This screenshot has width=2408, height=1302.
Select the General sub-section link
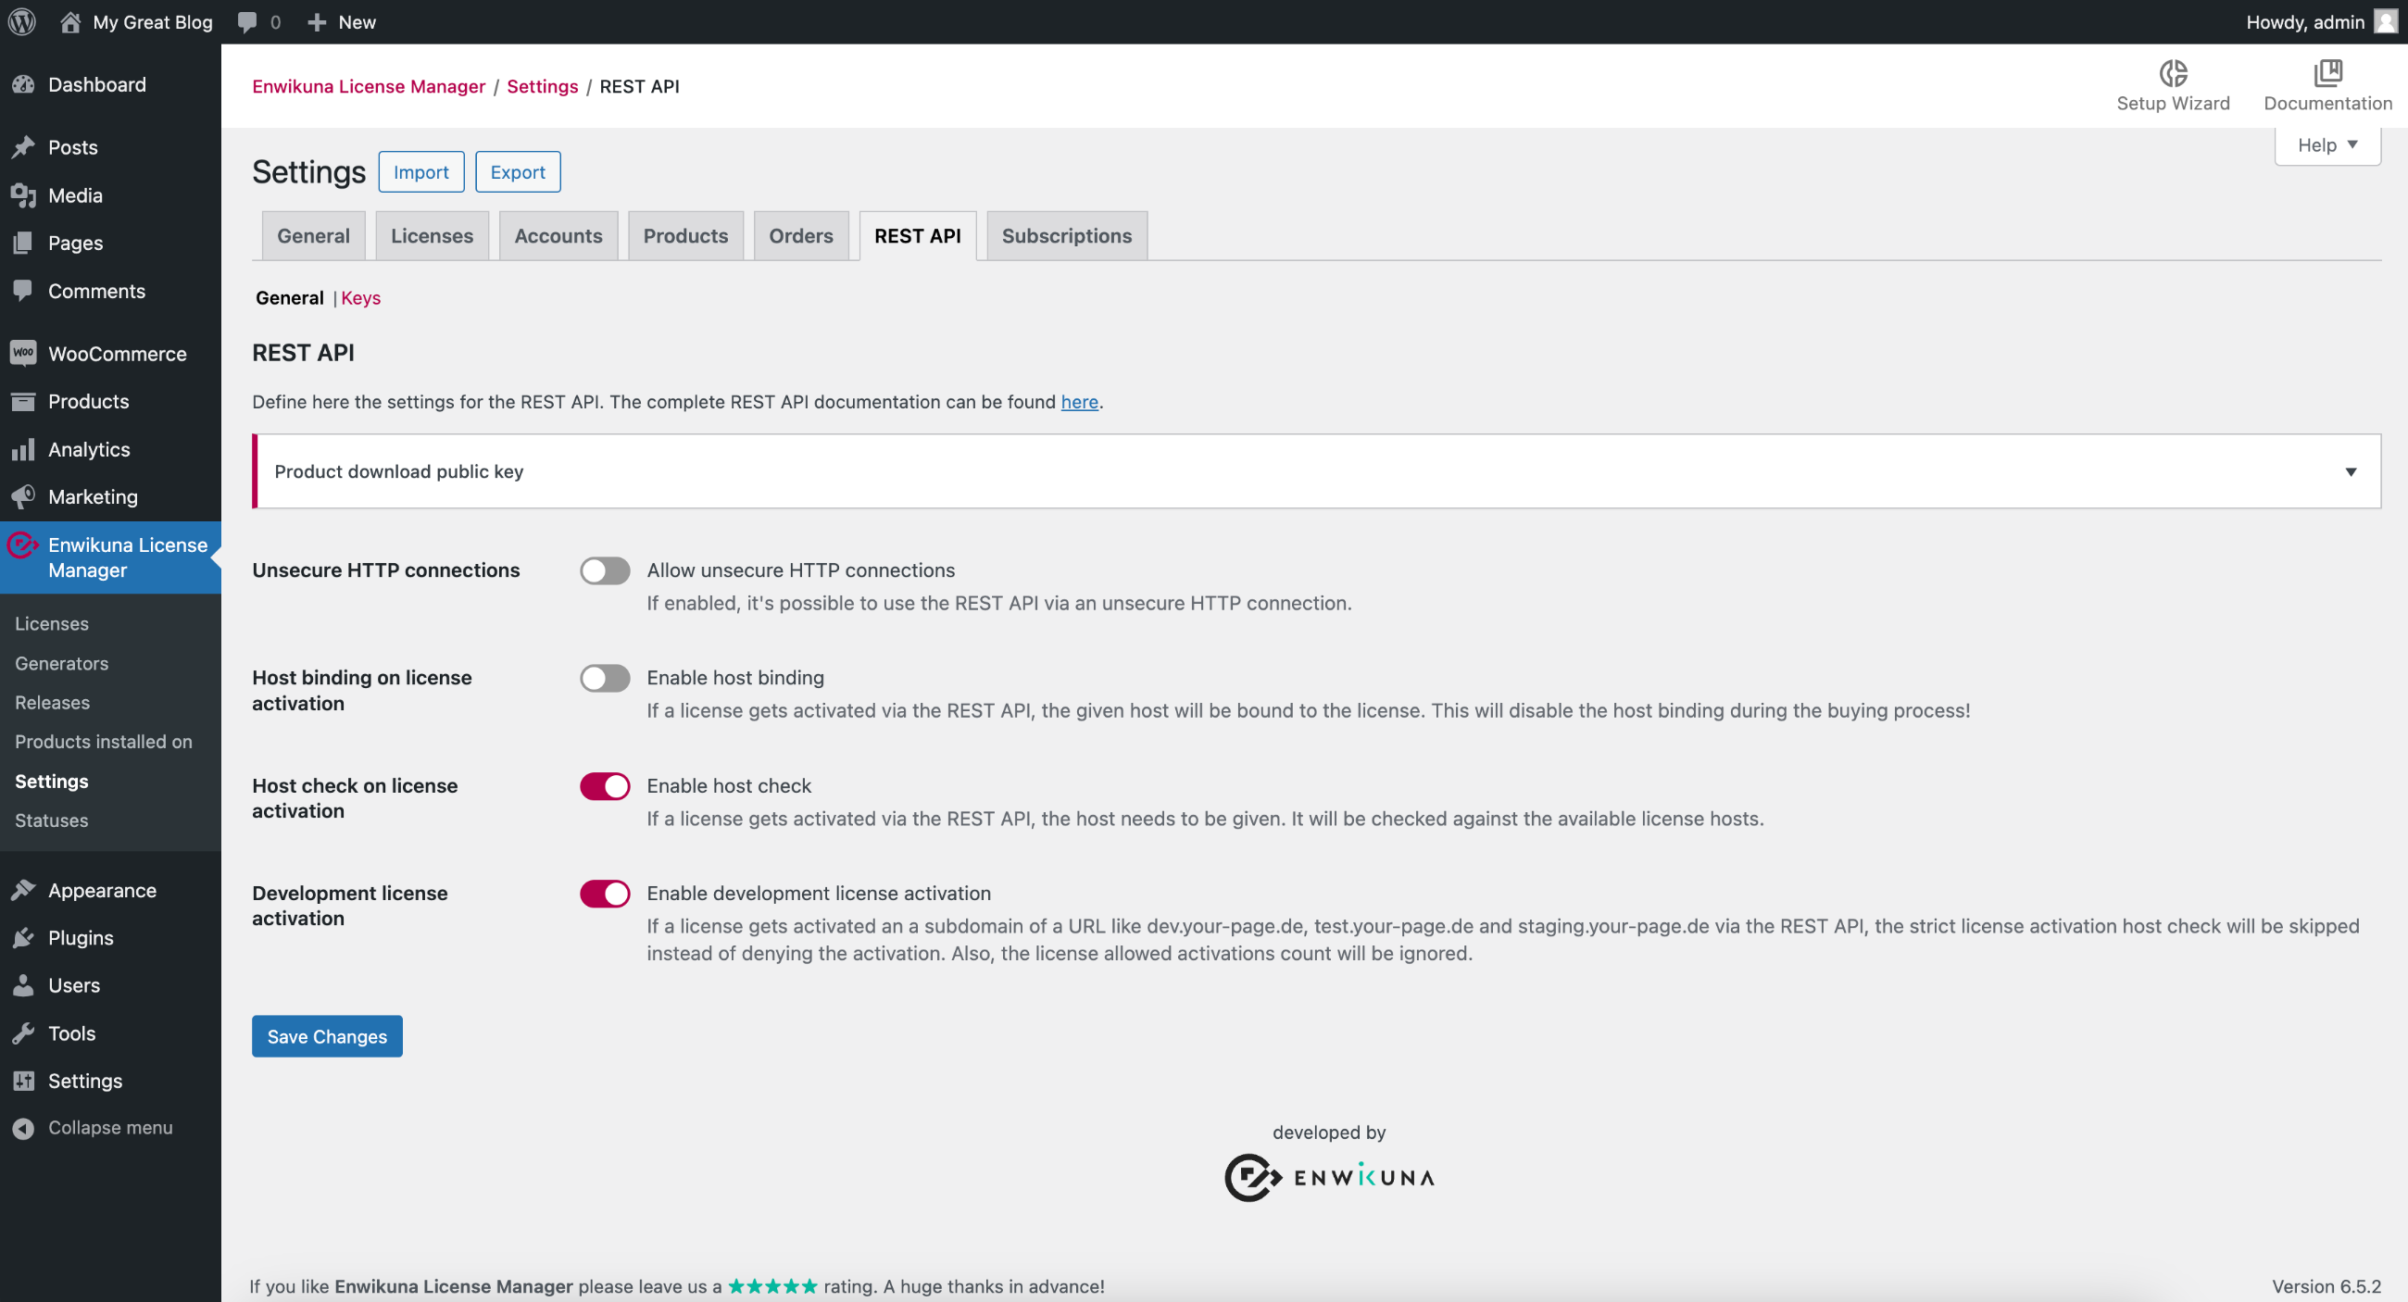290,297
